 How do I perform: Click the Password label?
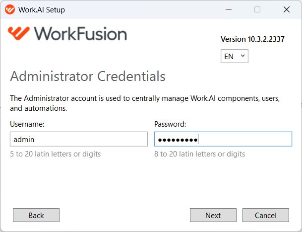pos(170,124)
